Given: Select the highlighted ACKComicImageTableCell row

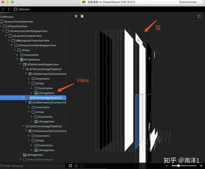Looking at the screenshot, I should click(x=33, y=98).
